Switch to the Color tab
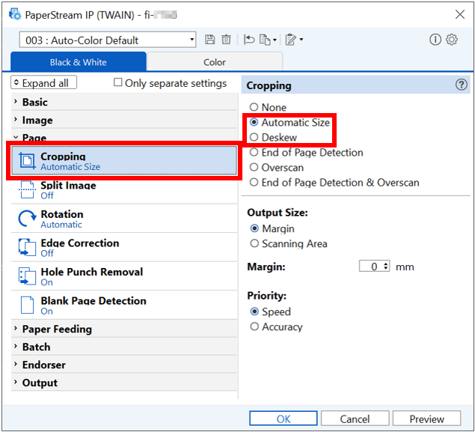The image size is (475, 432). [x=215, y=62]
